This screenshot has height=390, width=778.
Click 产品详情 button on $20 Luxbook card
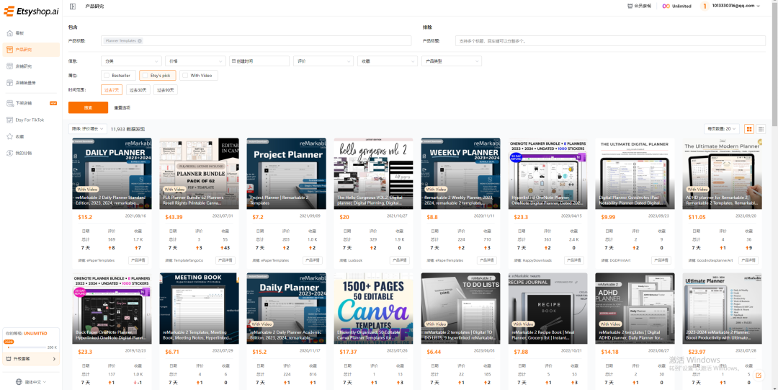coord(400,260)
